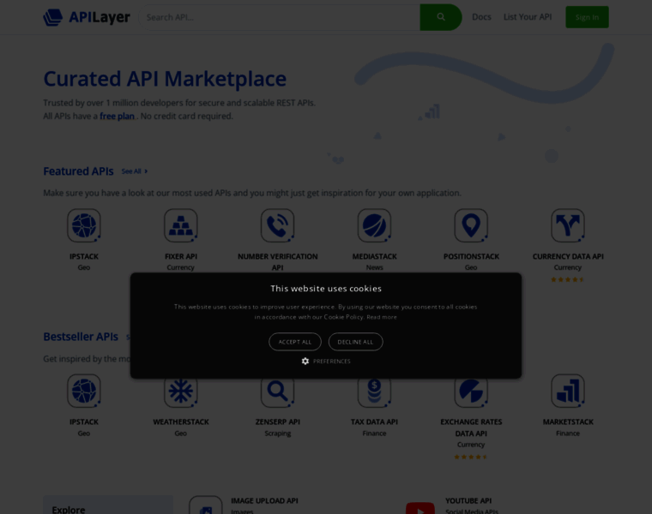Click the MARKETSTACK title

(568, 421)
